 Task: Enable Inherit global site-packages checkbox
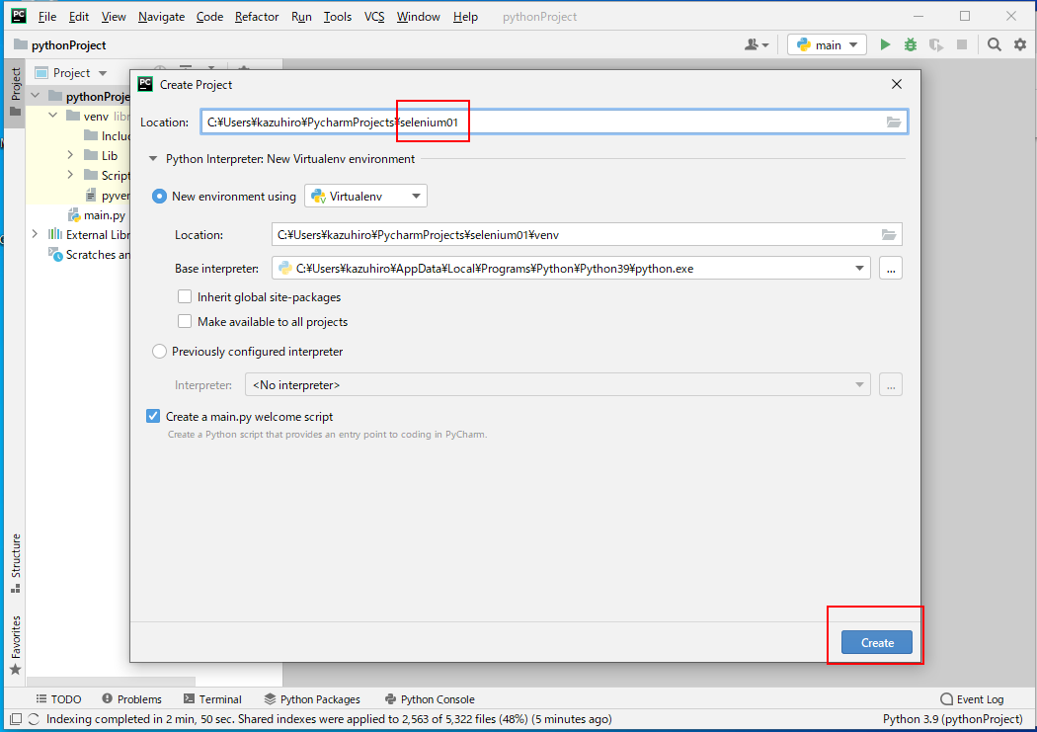[x=185, y=296]
